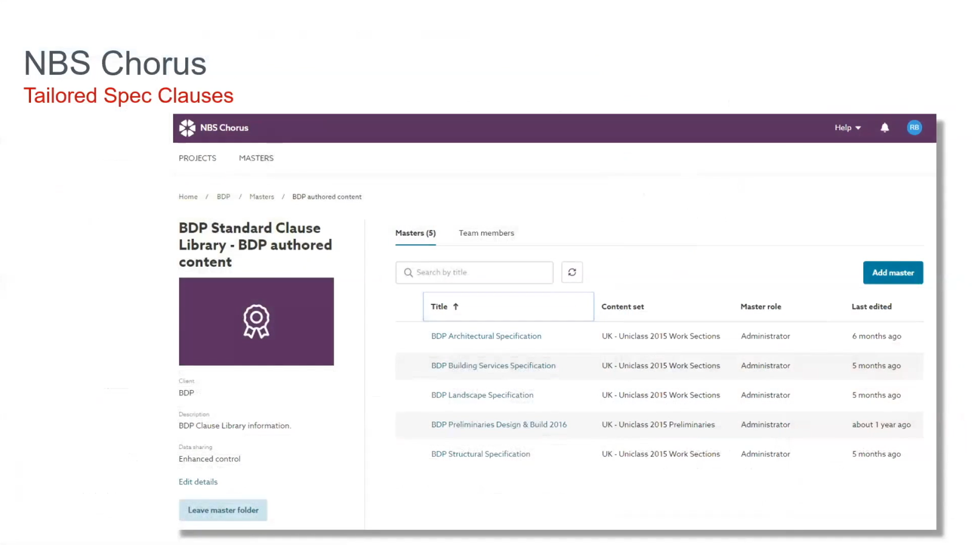This screenshot has width=972, height=545.
Task: Click the Search by title field
Action: (474, 273)
